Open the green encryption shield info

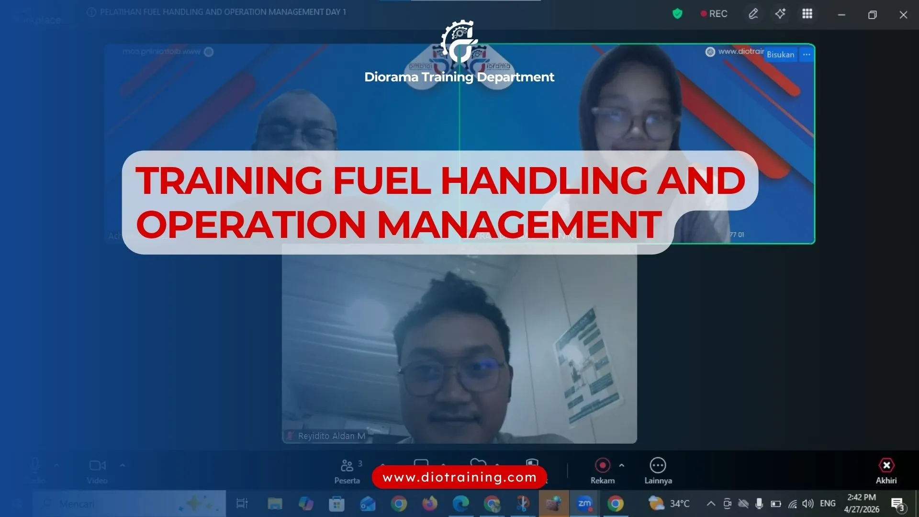pos(677,14)
